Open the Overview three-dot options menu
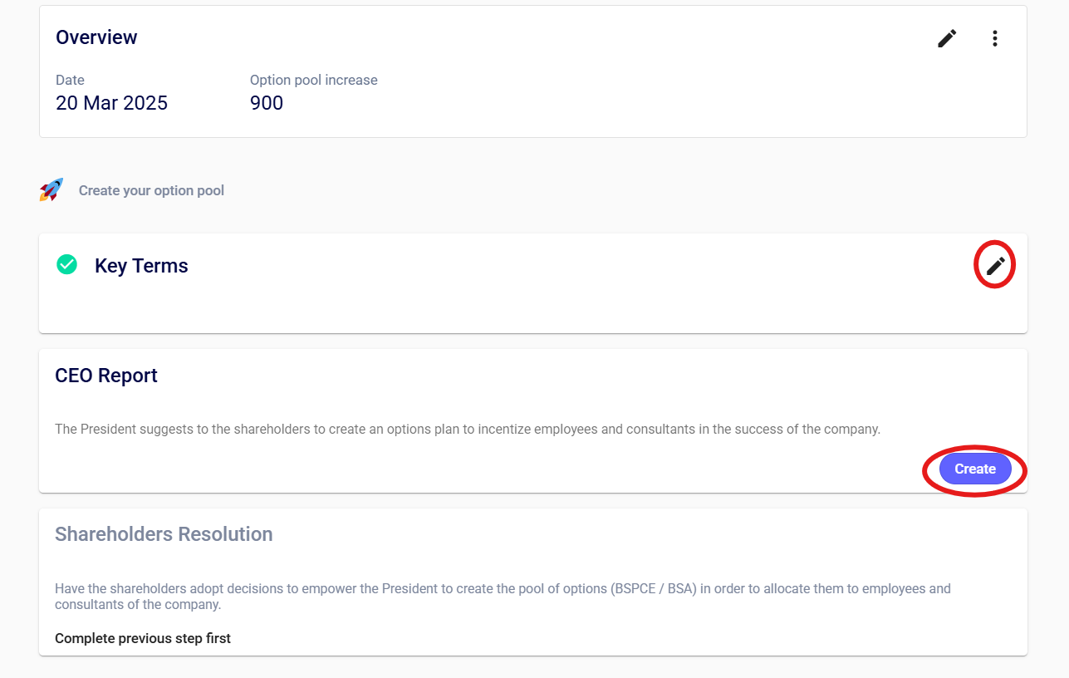This screenshot has height=678, width=1069. 994,38
